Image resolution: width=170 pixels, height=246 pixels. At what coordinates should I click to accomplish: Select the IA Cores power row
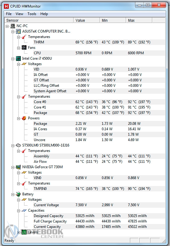coord(99,129)
